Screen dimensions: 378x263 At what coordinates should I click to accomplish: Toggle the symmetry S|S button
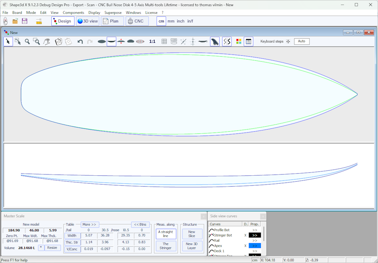(x=227, y=42)
